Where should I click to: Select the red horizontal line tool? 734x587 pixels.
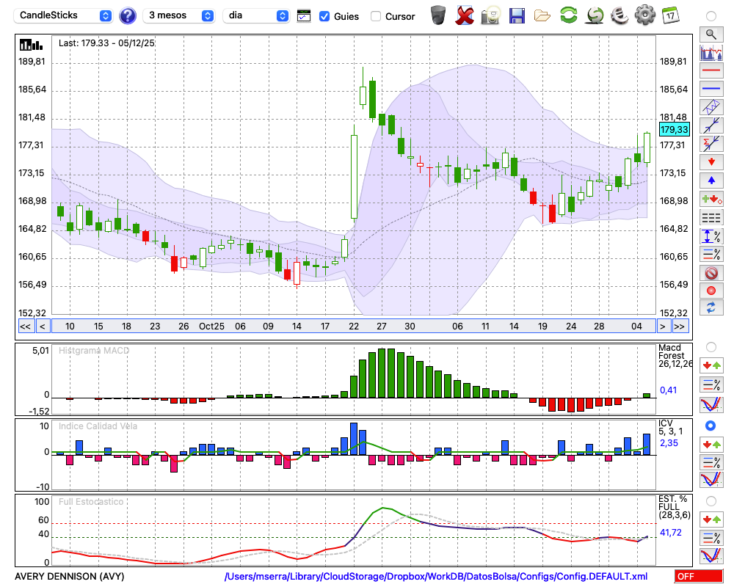tap(711, 70)
